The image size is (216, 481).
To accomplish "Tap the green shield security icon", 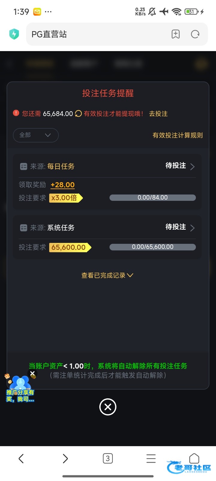I will click(14, 34).
